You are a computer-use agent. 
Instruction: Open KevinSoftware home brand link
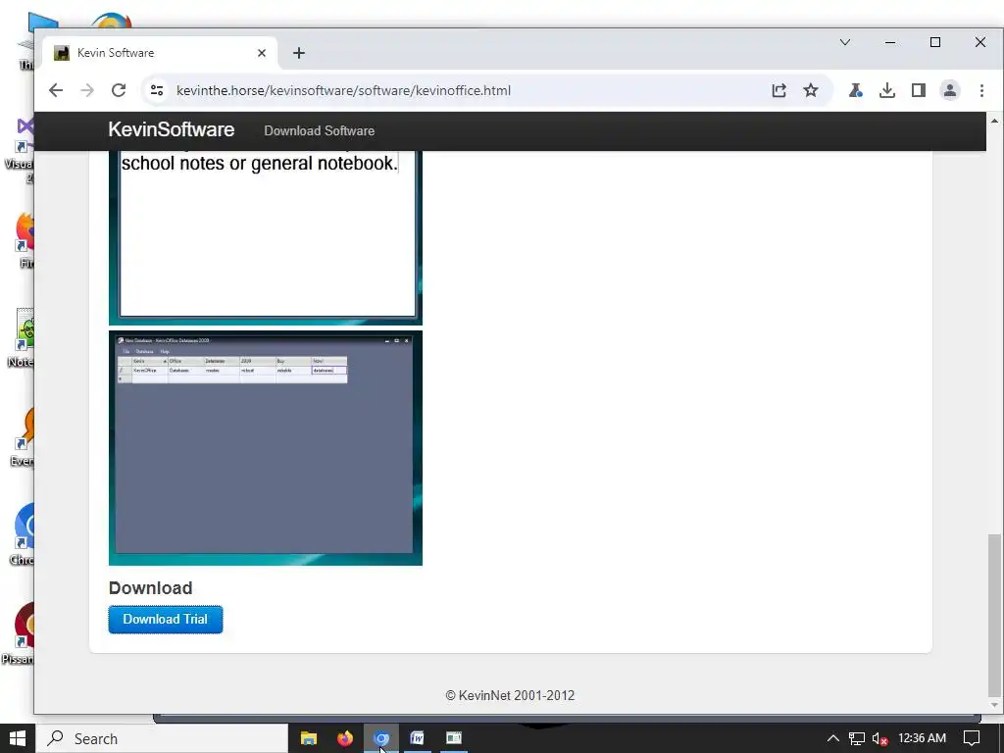point(171,129)
